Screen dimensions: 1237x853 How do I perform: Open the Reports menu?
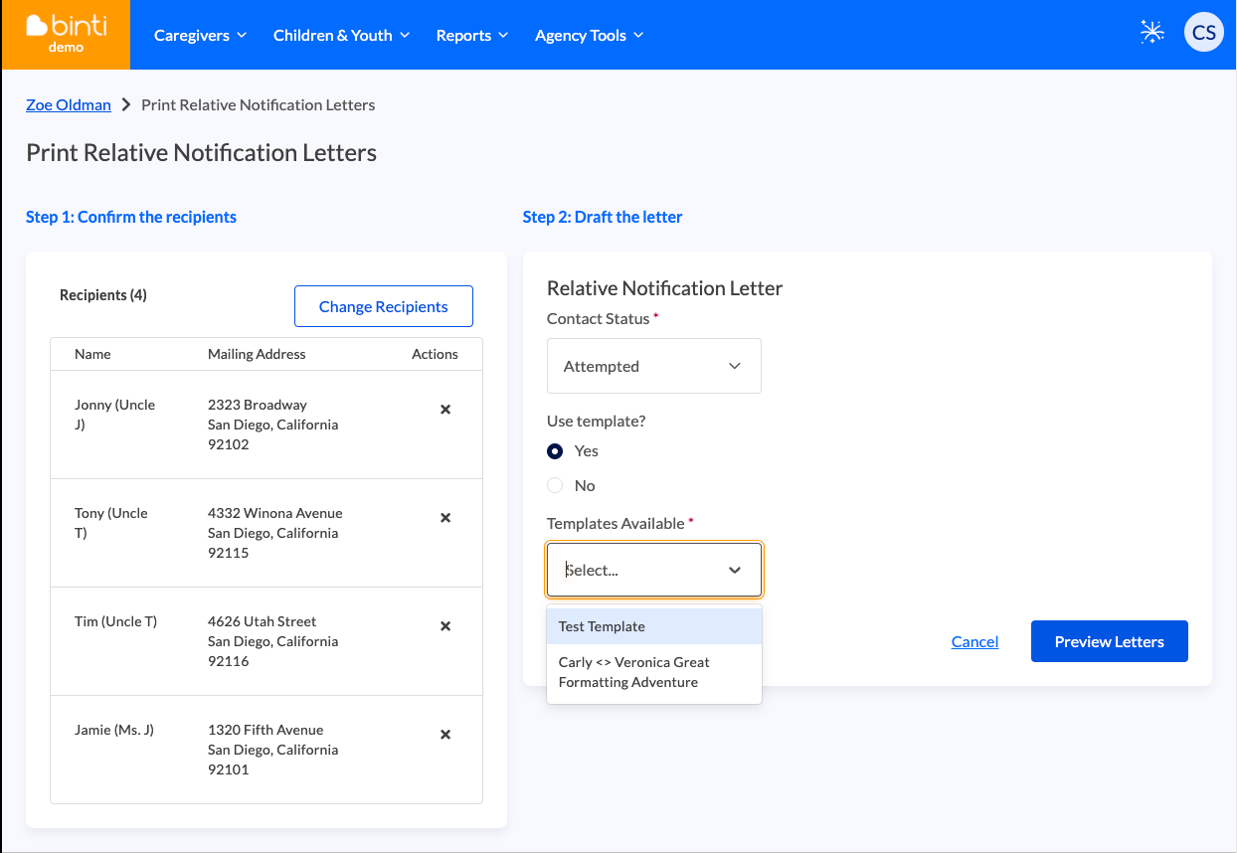point(471,35)
